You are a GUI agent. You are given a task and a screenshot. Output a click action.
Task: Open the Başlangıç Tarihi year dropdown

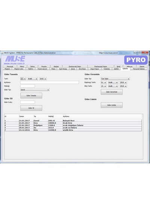point(123,83)
